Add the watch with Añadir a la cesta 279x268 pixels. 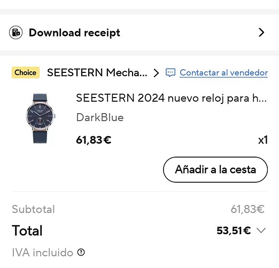coord(215,169)
